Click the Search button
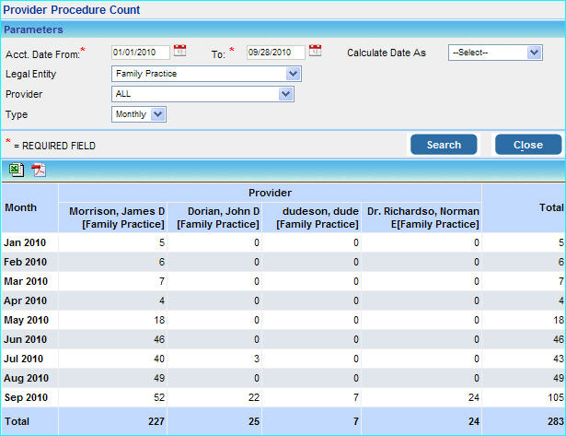566x436 pixels. click(x=444, y=145)
